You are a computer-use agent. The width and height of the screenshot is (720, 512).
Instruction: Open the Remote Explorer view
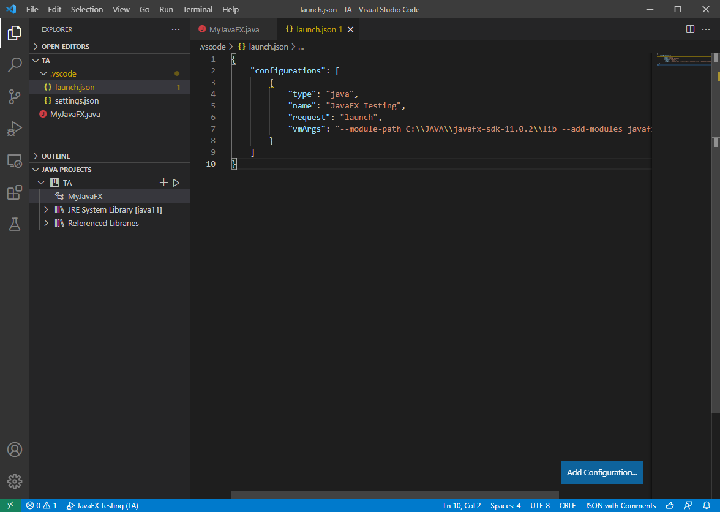[14, 160]
